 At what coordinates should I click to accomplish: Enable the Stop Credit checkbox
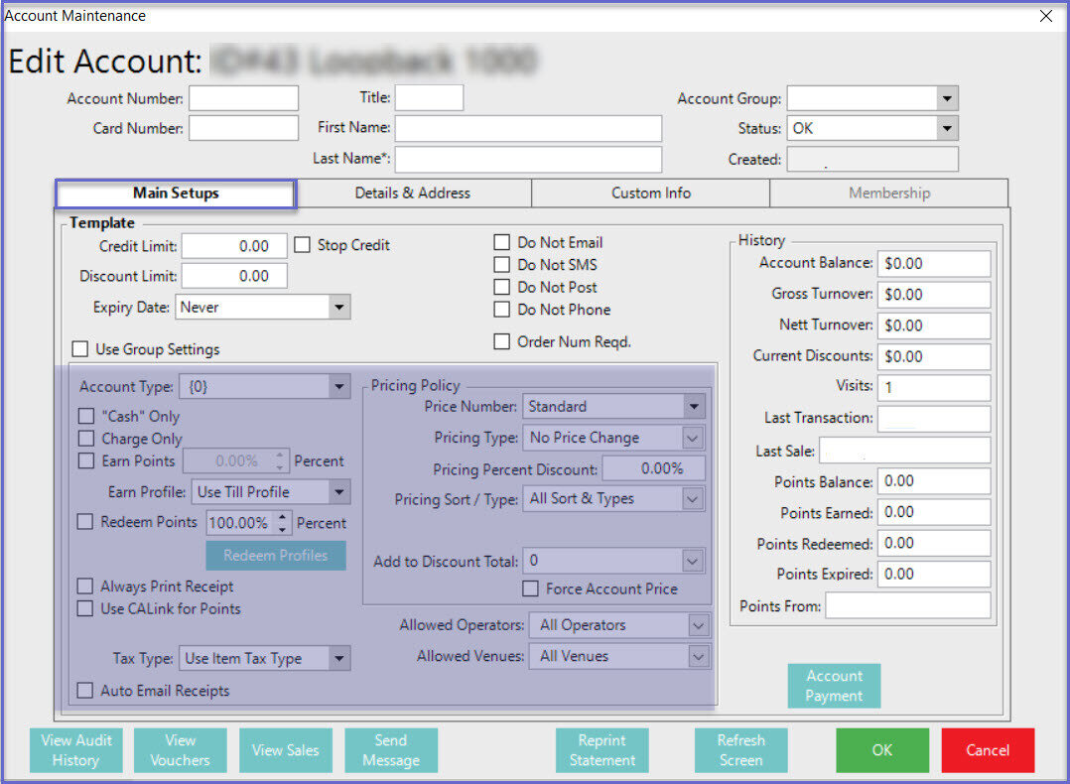click(303, 245)
